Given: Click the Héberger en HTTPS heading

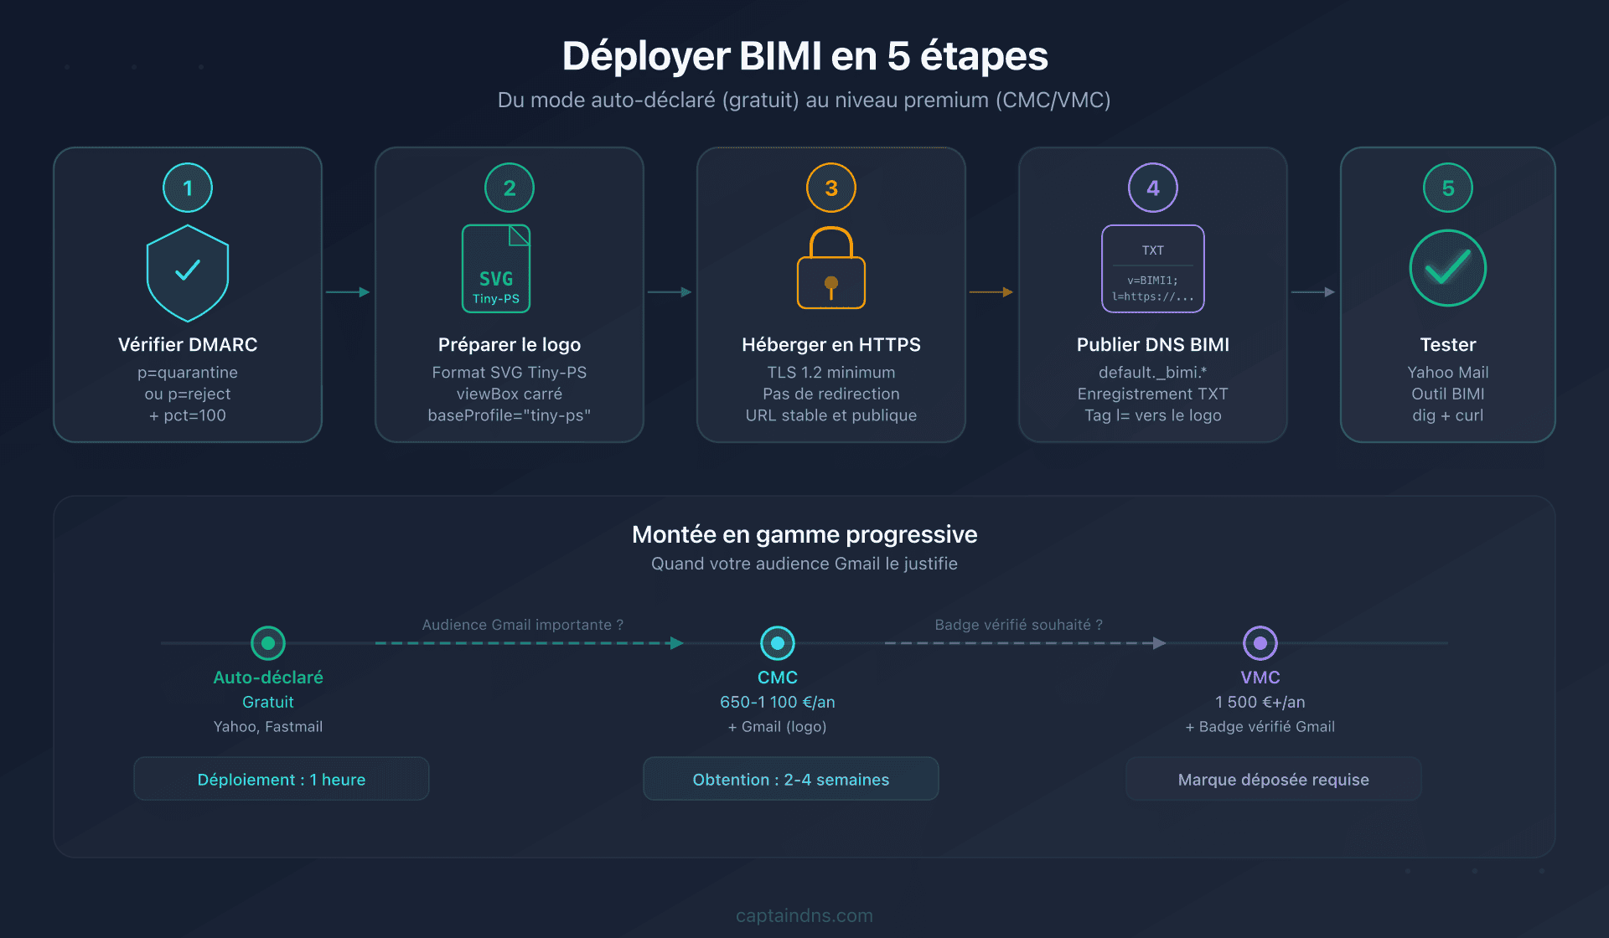Looking at the screenshot, I should [831, 344].
